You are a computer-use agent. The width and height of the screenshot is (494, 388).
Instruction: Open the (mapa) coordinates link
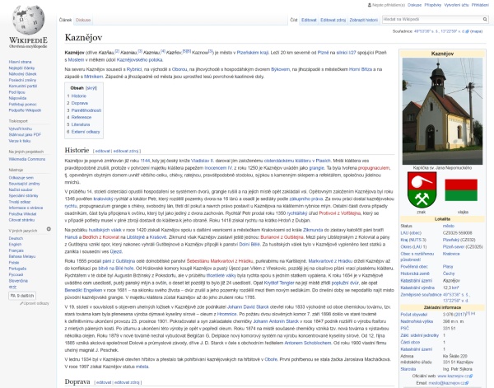tap(476, 31)
